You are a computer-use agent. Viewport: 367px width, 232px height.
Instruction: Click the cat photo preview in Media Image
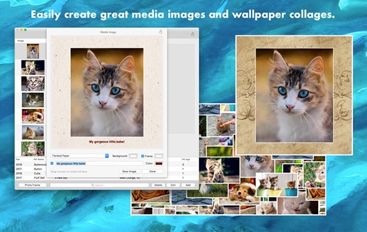point(107,92)
